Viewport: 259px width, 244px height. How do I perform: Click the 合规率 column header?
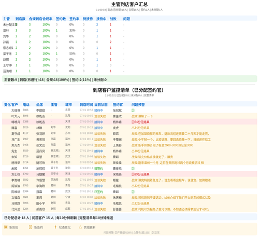pos(48,19)
